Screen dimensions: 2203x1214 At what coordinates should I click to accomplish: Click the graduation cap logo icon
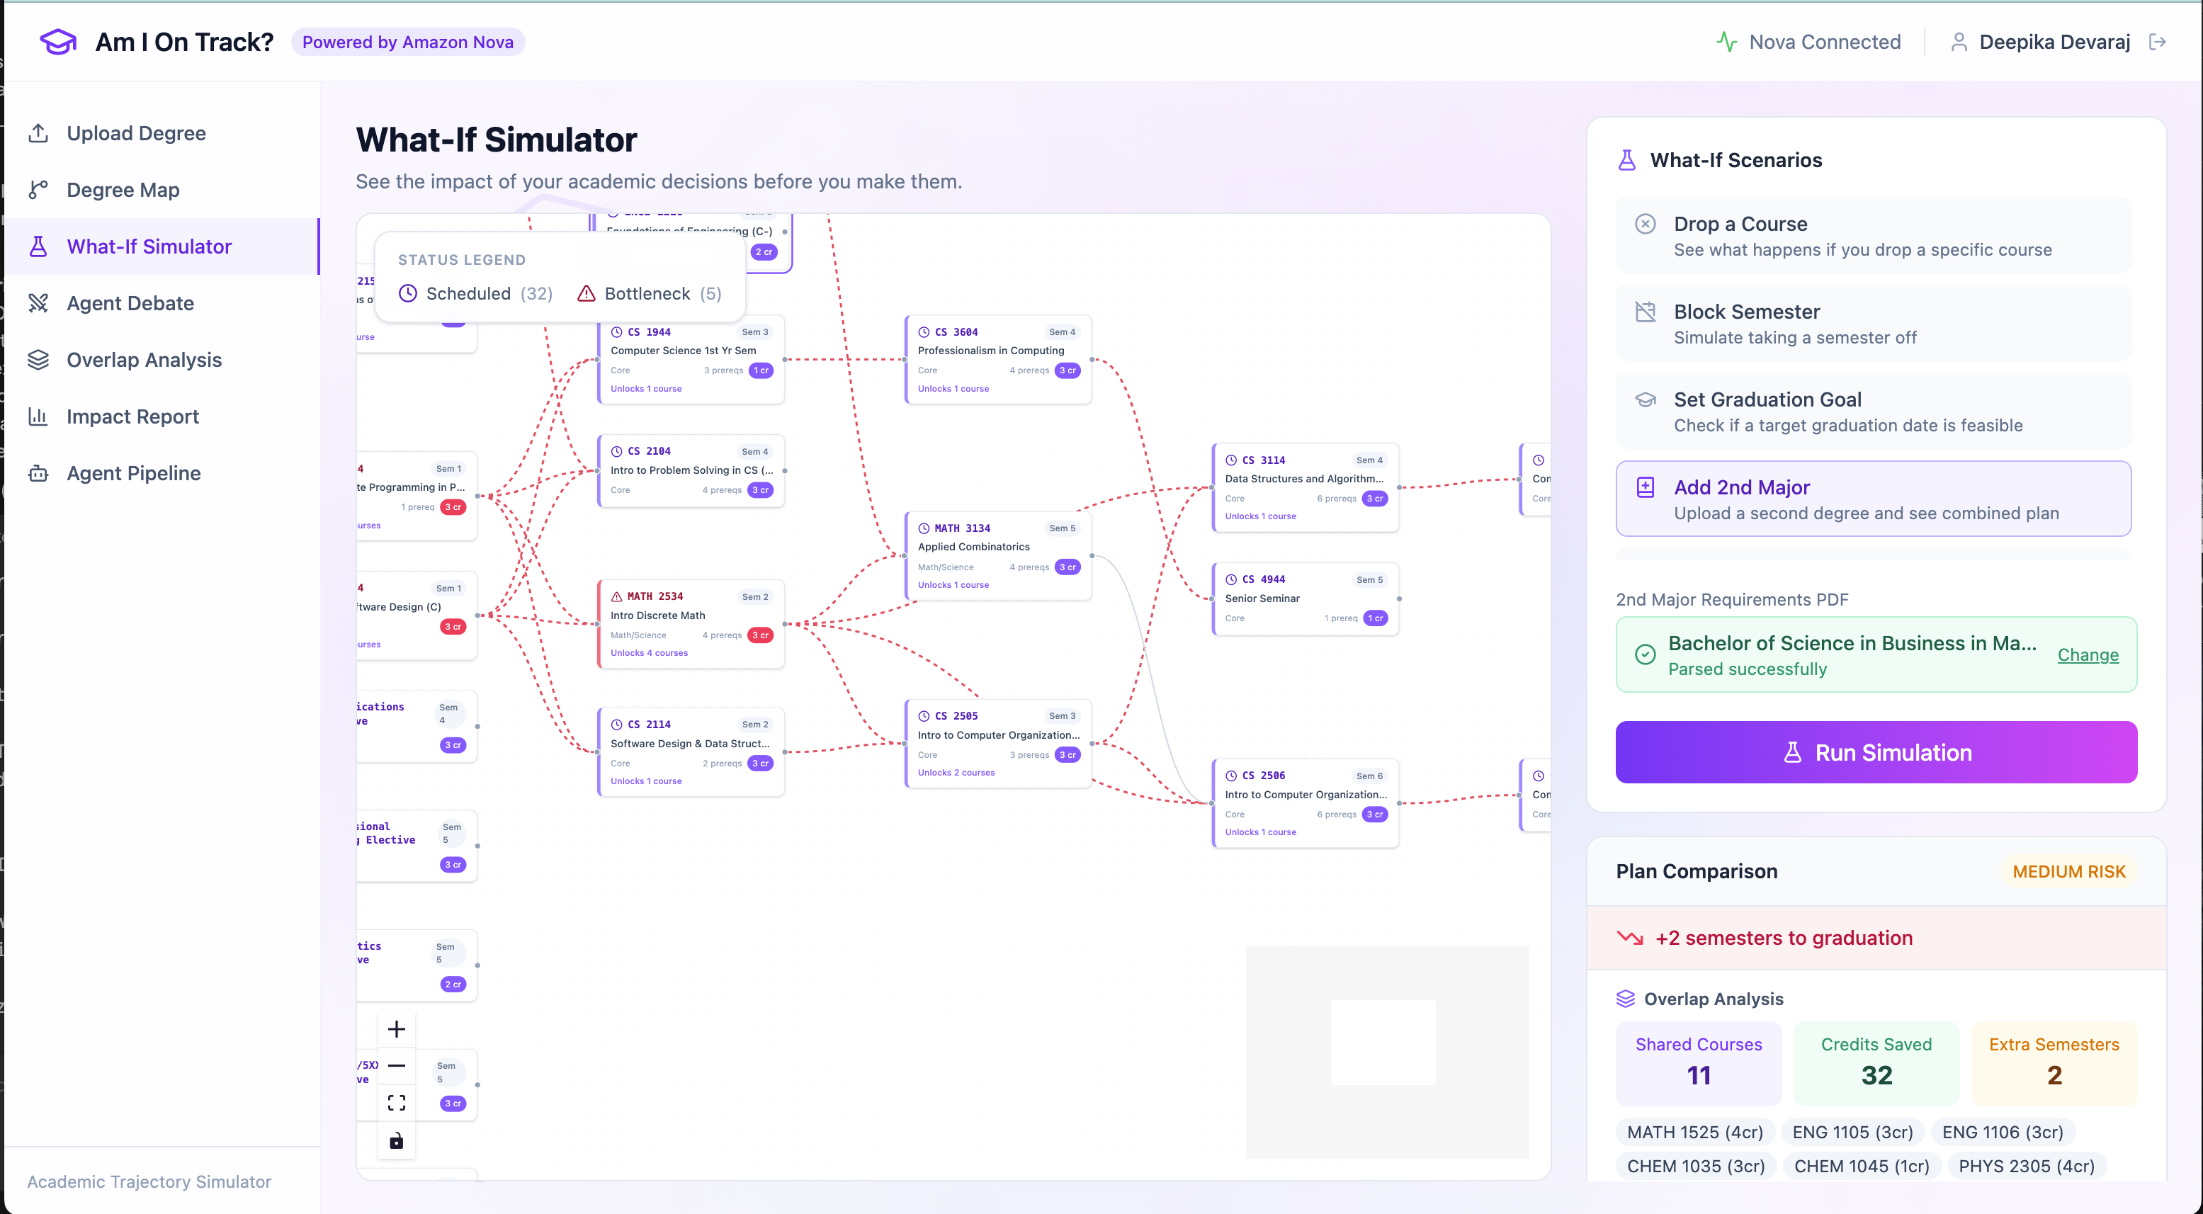58,42
